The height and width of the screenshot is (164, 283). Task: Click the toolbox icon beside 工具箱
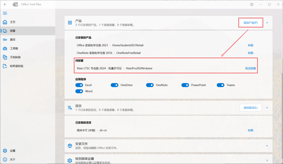coord(5,48)
